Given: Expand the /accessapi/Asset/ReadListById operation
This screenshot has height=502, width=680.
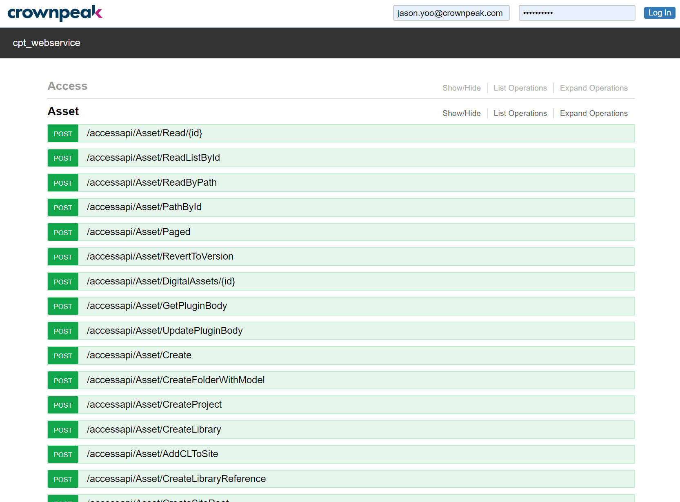Looking at the screenshot, I should [x=153, y=158].
